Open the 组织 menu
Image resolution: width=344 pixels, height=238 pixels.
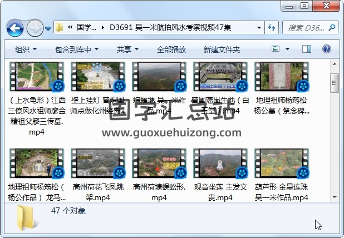point(26,49)
